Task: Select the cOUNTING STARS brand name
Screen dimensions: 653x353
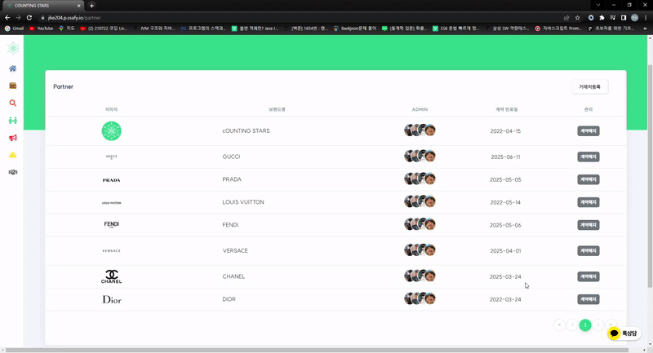Action: 247,131
